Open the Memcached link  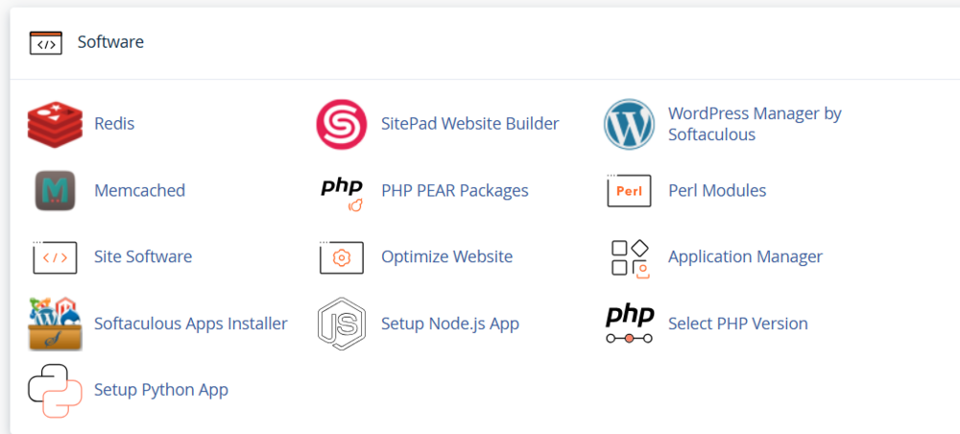pyautogui.click(x=139, y=190)
